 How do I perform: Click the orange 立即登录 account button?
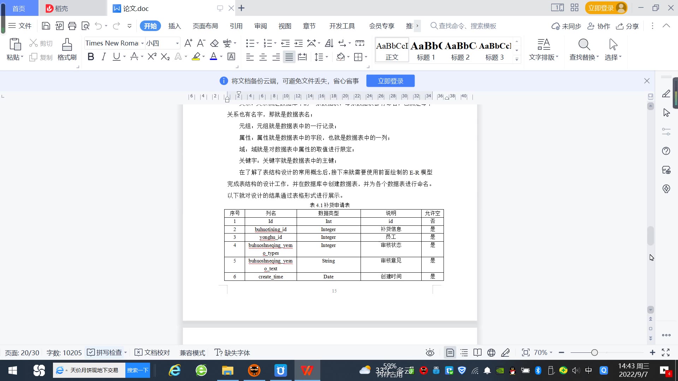(x=606, y=8)
